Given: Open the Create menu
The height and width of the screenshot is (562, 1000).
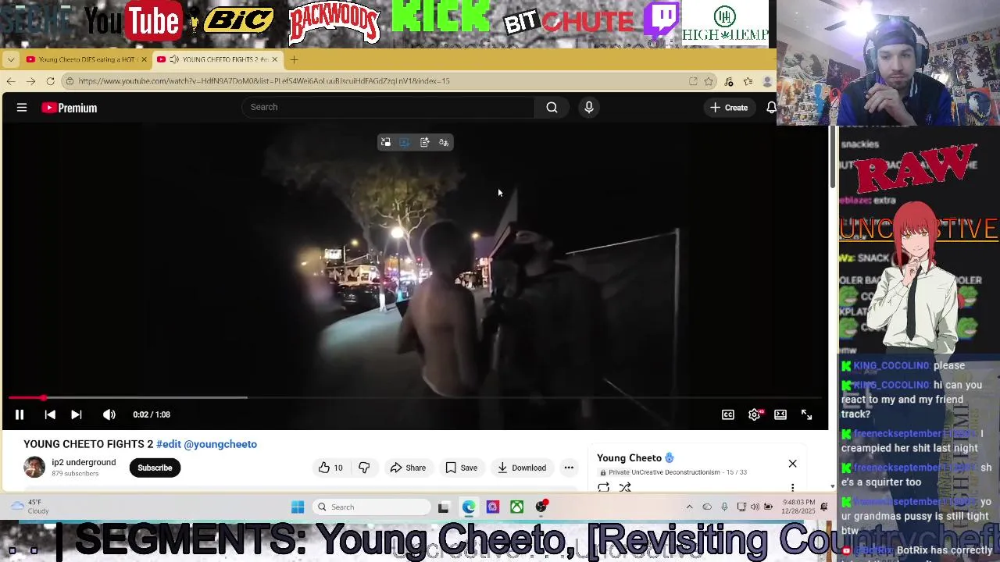Looking at the screenshot, I should pos(729,108).
